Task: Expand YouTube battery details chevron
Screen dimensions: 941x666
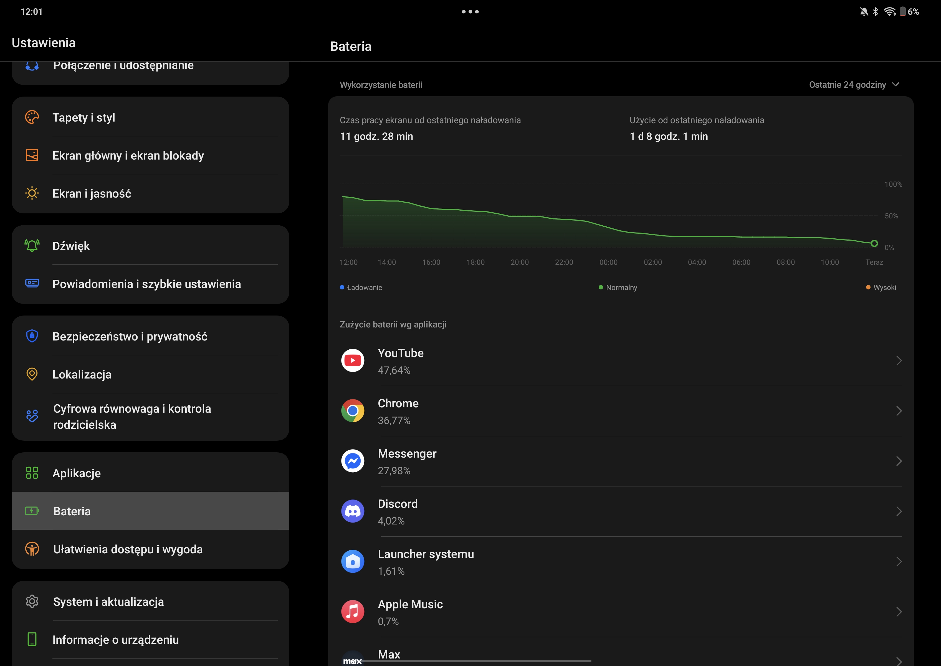Action: tap(899, 360)
